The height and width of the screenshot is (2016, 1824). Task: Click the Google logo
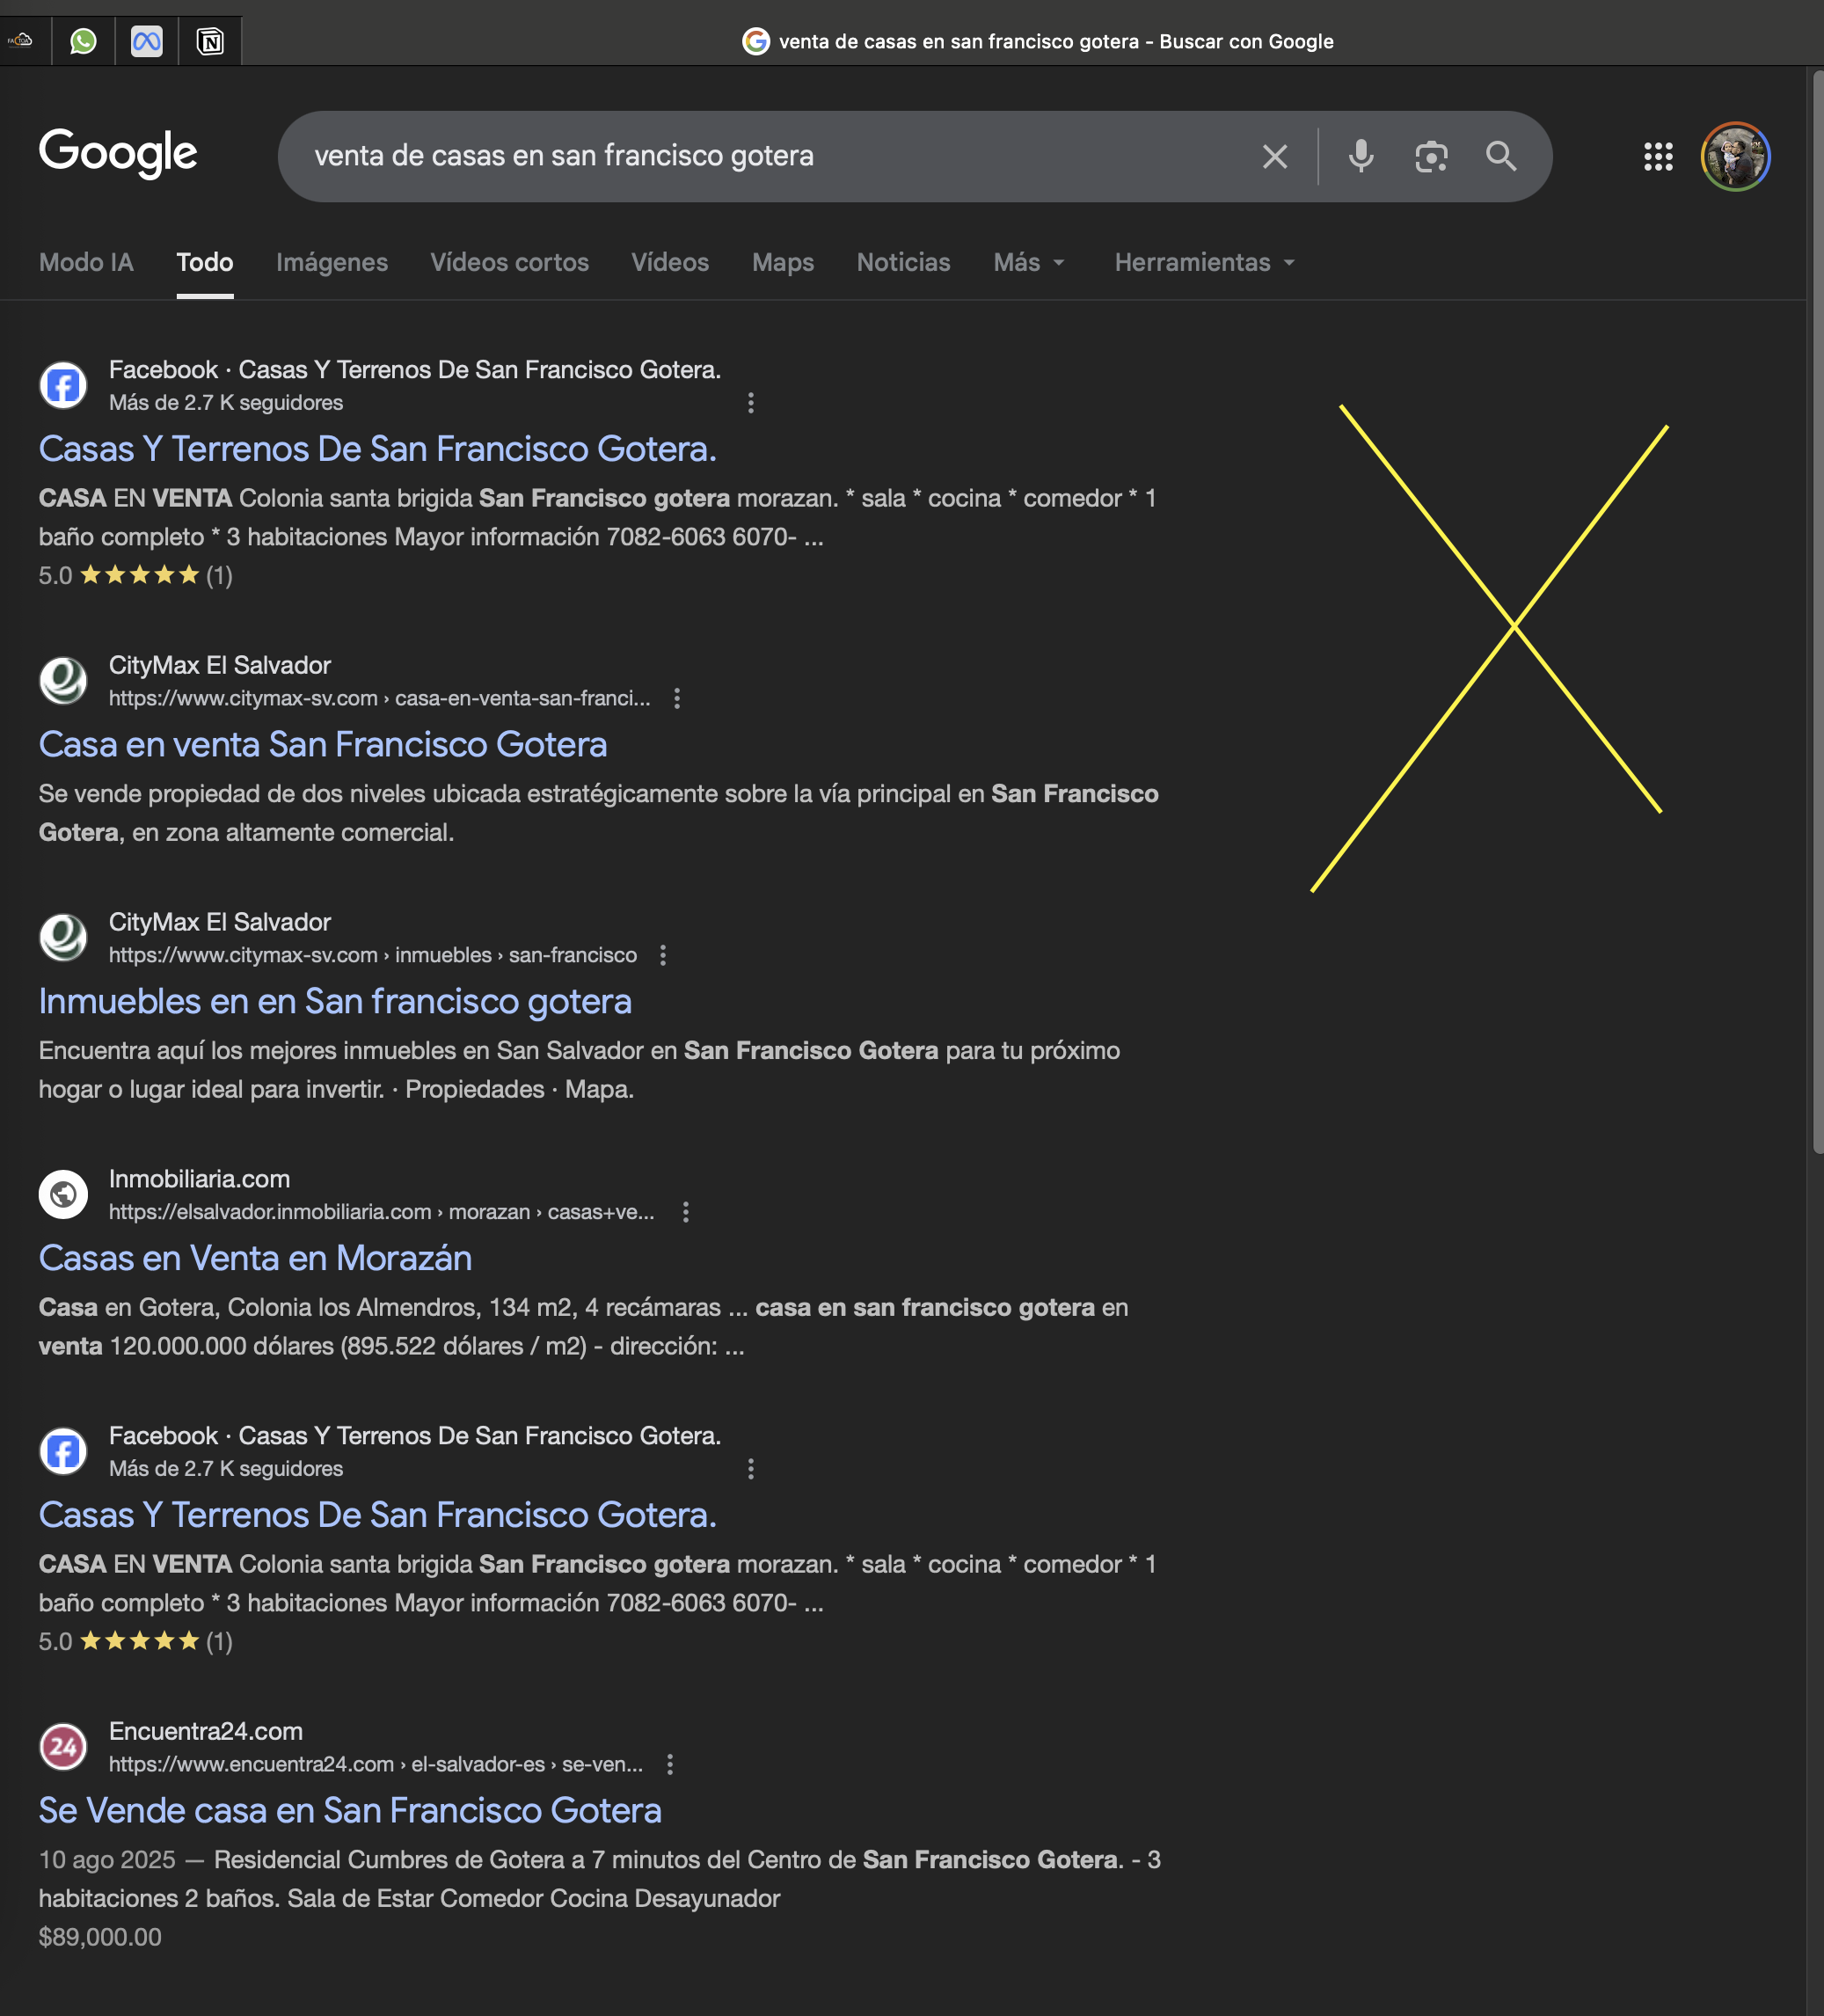(118, 153)
